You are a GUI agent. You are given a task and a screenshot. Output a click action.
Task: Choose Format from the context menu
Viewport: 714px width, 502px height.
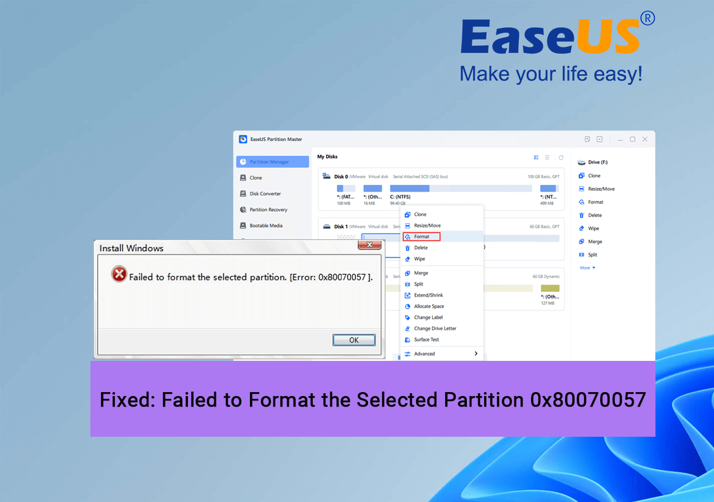click(x=421, y=236)
